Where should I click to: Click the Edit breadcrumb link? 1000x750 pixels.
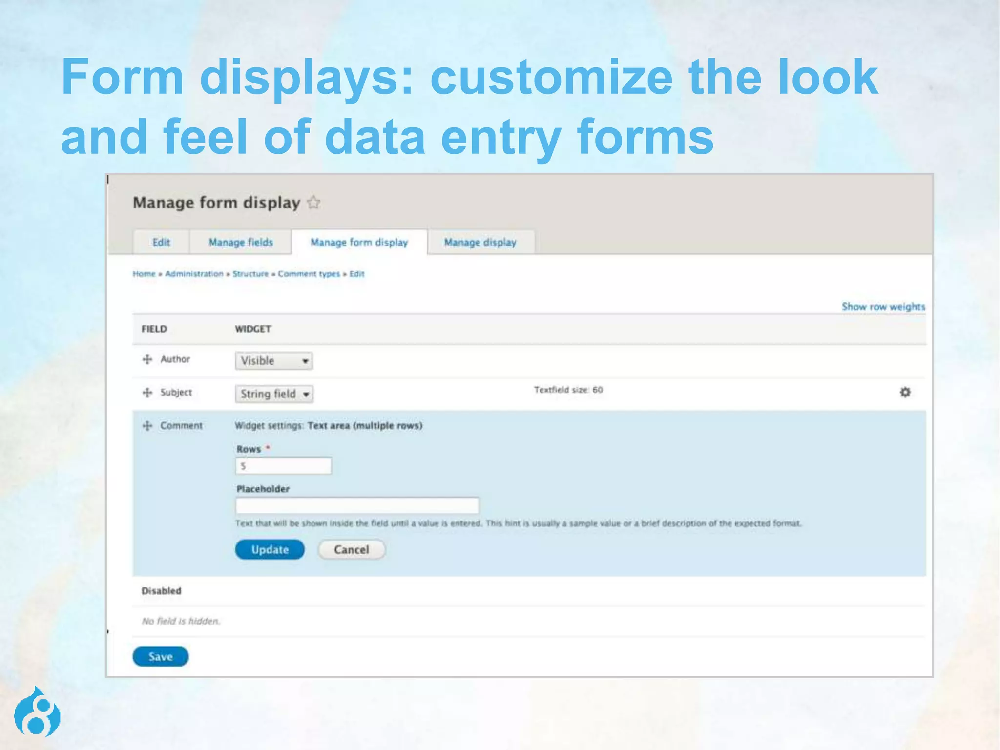(x=357, y=274)
